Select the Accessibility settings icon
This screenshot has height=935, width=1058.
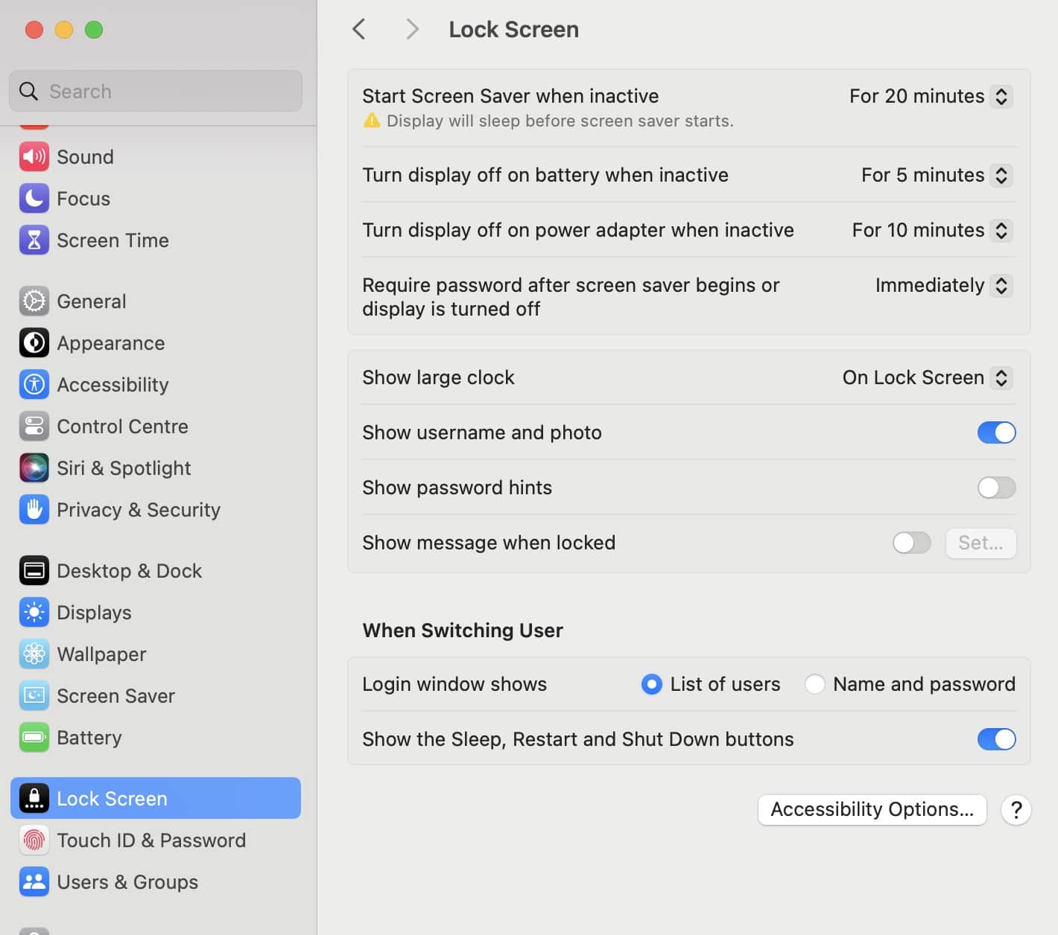click(34, 385)
